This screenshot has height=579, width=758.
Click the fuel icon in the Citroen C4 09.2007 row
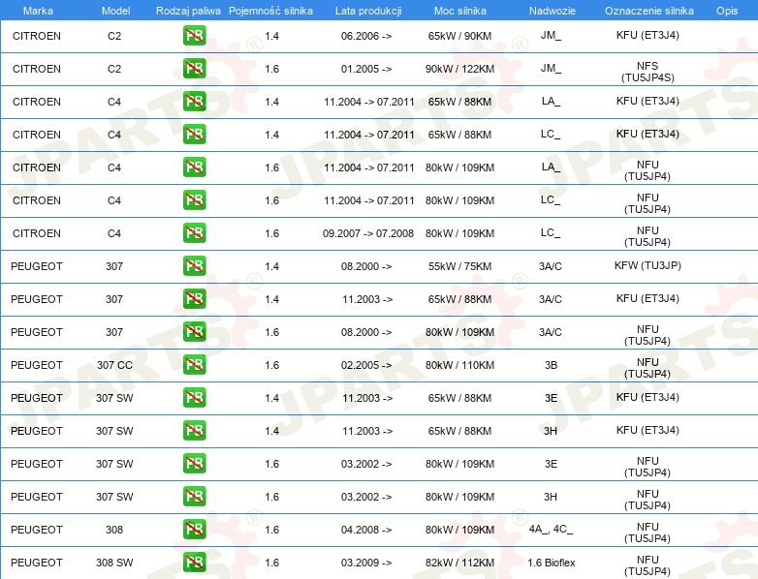click(194, 232)
